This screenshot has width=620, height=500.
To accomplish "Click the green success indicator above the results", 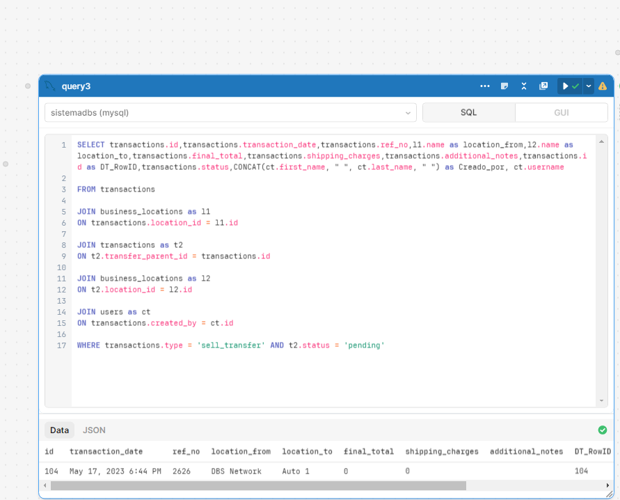I will click(x=601, y=430).
